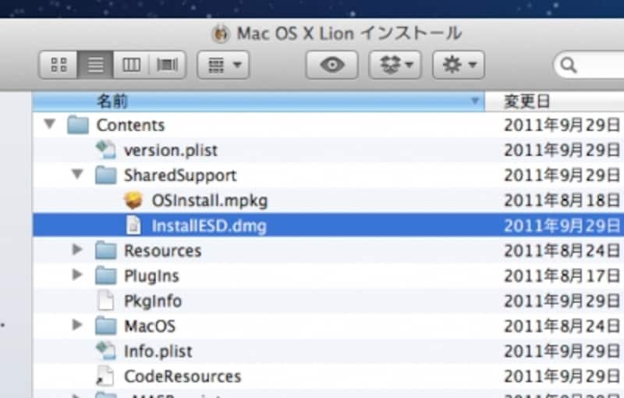
Task: Select MacOS folder name
Action: (150, 326)
